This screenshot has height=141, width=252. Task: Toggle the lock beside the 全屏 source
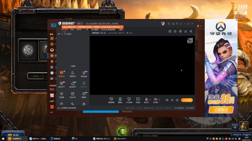pos(62,34)
